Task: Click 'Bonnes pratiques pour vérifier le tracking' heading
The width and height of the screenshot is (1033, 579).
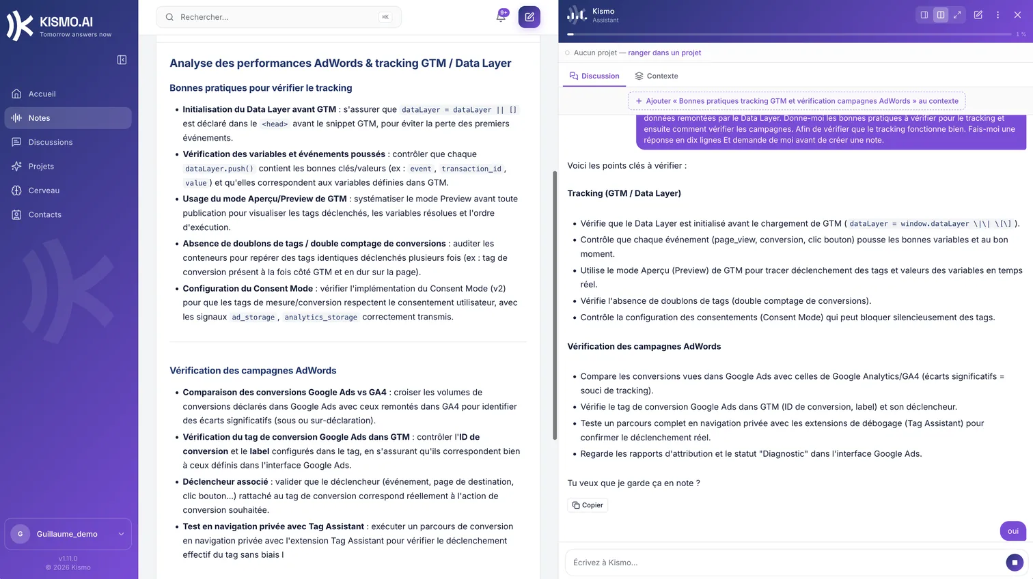Action: coord(261,88)
